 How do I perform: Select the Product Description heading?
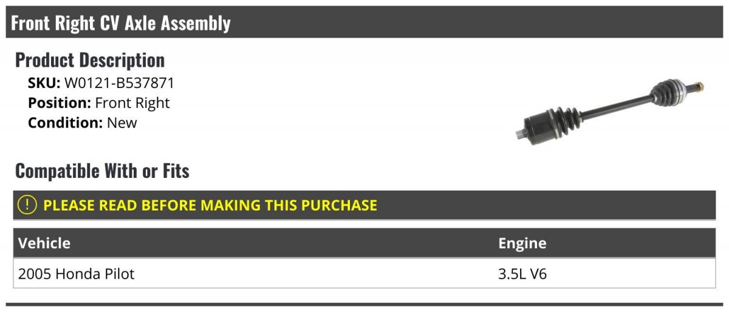90,60
